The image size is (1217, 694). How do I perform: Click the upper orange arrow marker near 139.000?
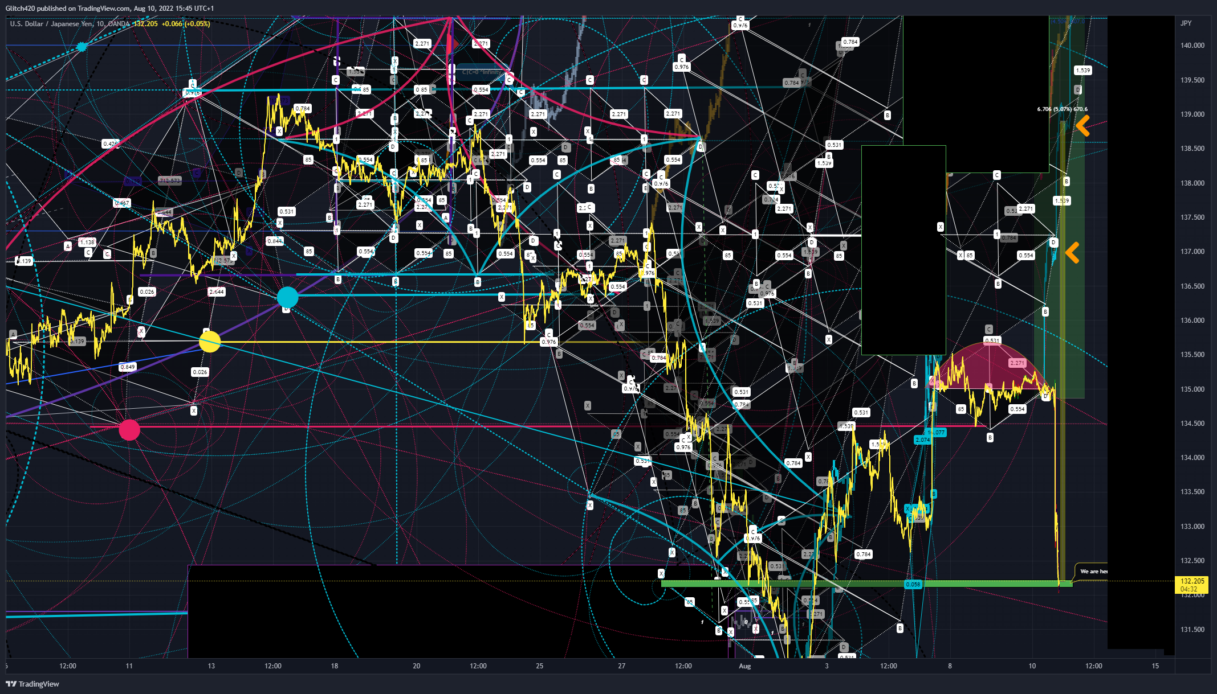pos(1082,126)
